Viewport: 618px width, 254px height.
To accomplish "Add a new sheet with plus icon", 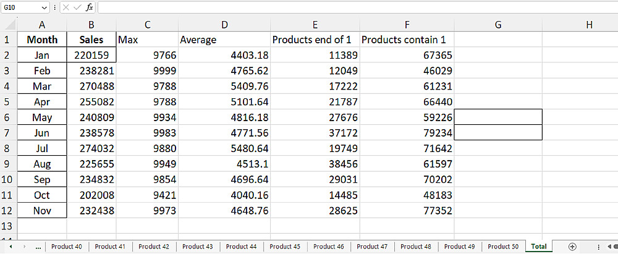I will tap(572, 247).
